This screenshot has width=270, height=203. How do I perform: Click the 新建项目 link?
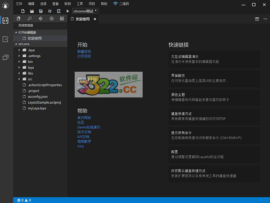[x=84, y=52]
